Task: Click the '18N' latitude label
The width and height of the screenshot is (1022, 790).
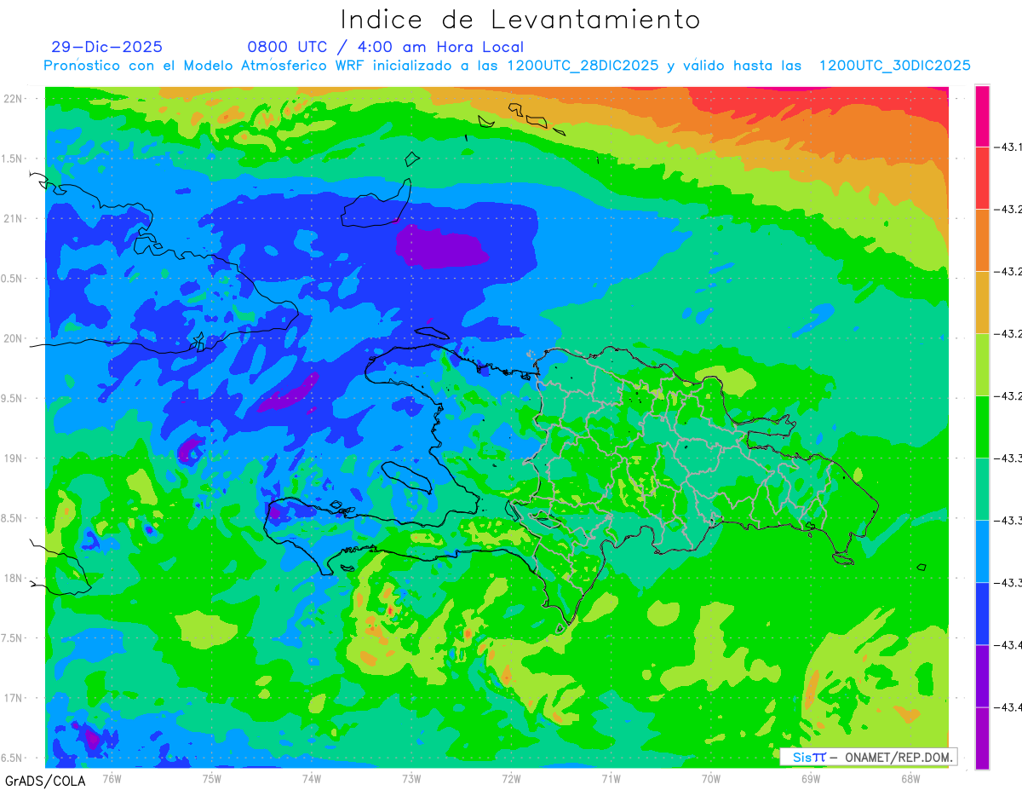Action: [x=14, y=578]
